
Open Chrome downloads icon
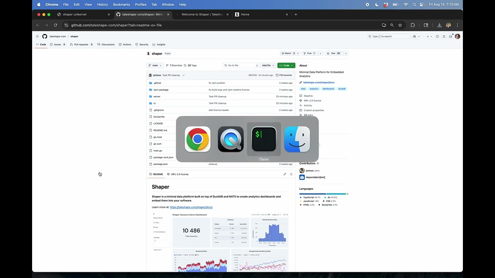coord(439,25)
